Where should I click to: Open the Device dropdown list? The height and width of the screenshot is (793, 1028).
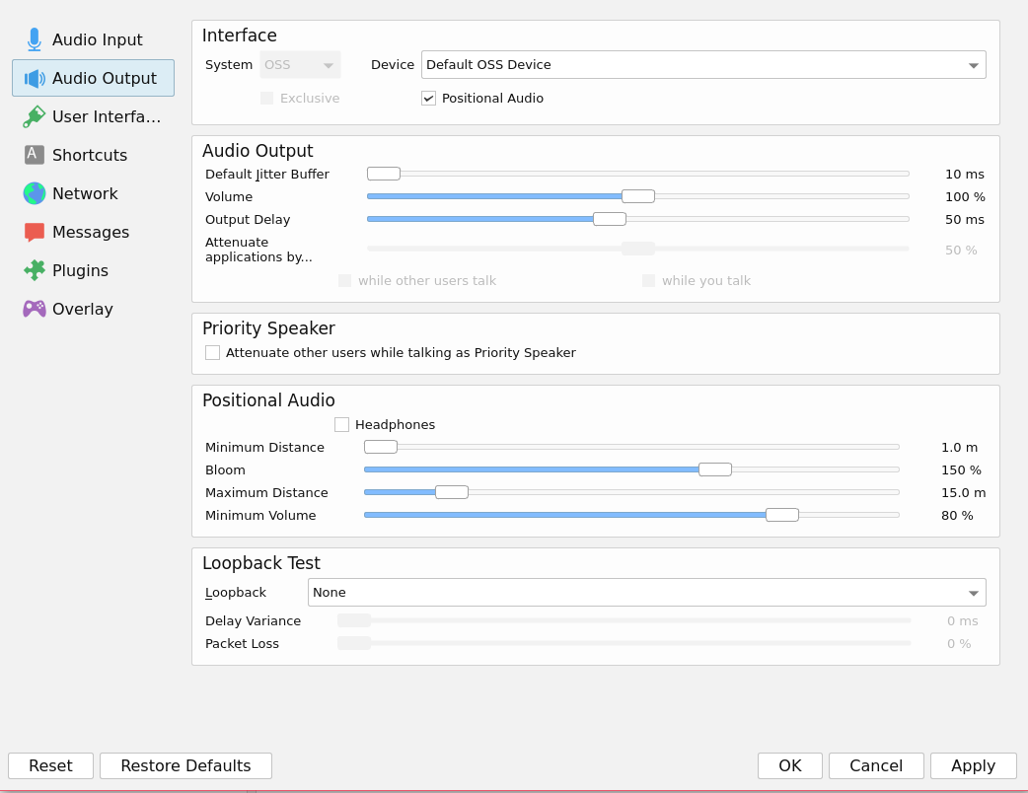pos(702,65)
